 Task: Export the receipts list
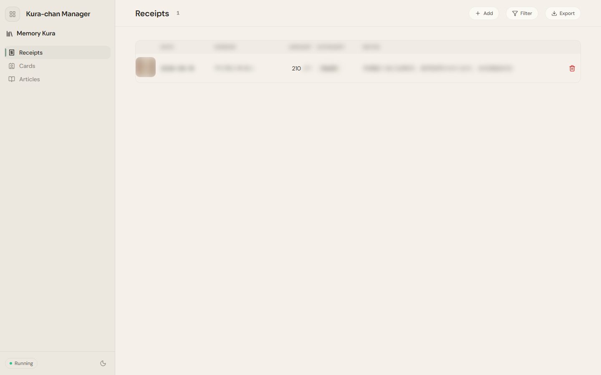point(563,13)
